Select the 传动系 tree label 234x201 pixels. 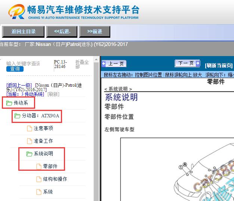click(x=21, y=103)
